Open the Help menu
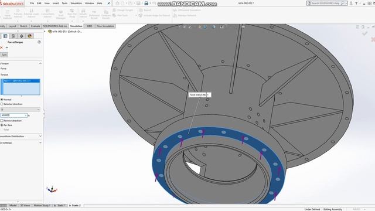This screenshot has width=375, height=211. click(x=100, y=4)
